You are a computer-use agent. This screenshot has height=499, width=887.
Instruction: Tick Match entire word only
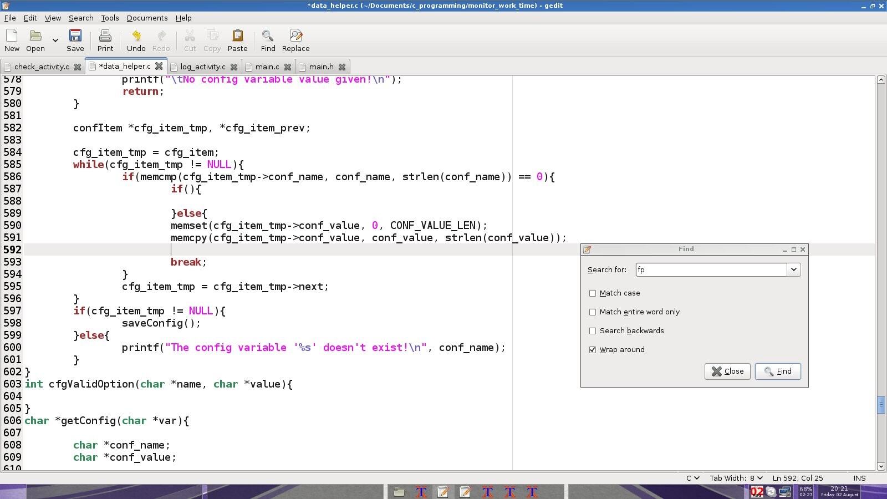(593, 312)
